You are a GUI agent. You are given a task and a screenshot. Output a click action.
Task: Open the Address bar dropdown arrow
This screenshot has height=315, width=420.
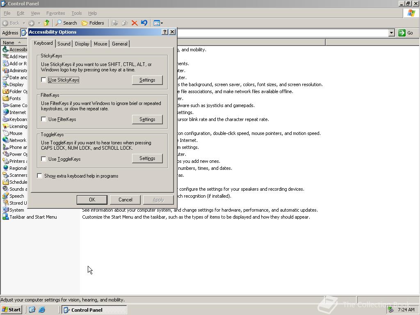click(391, 33)
